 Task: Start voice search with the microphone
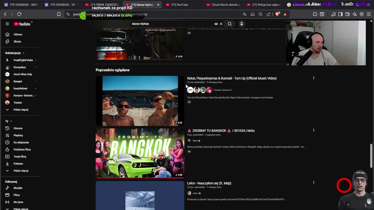tap(242, 24)
